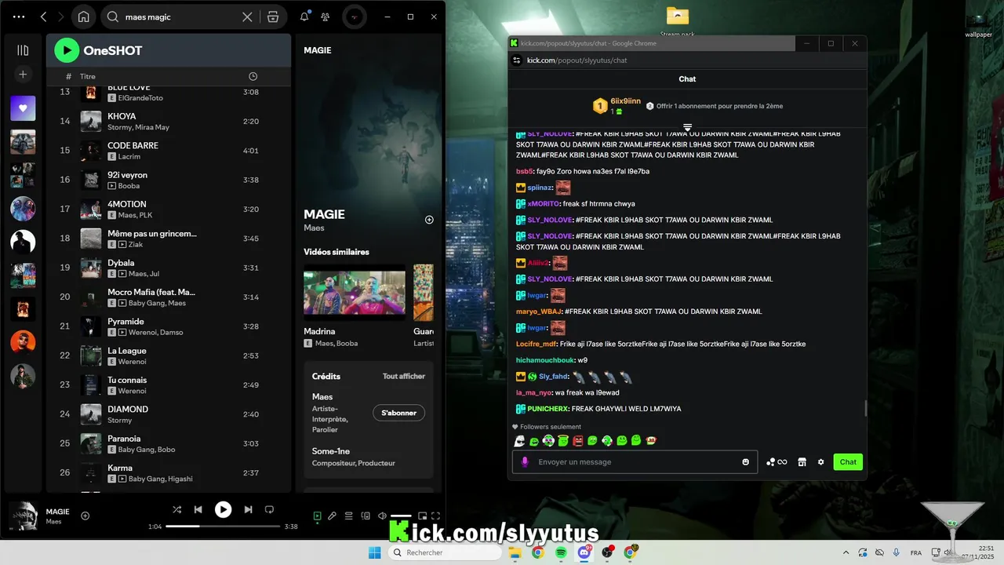Open the Spotify notifications bell
This screenshot has height=565, width=1004.
[304, 16]
